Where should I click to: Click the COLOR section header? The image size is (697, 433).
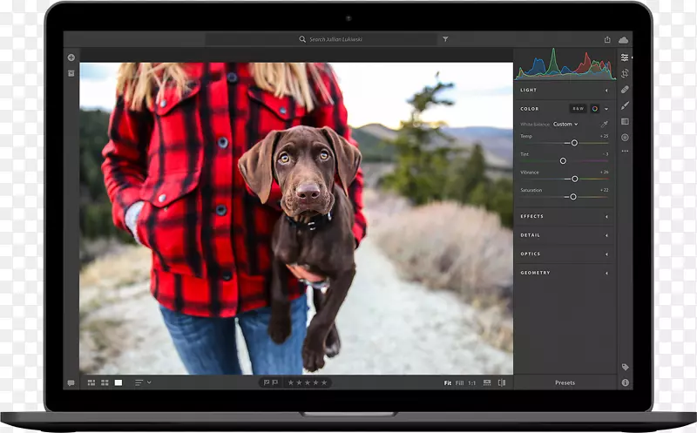coord(530,109)
